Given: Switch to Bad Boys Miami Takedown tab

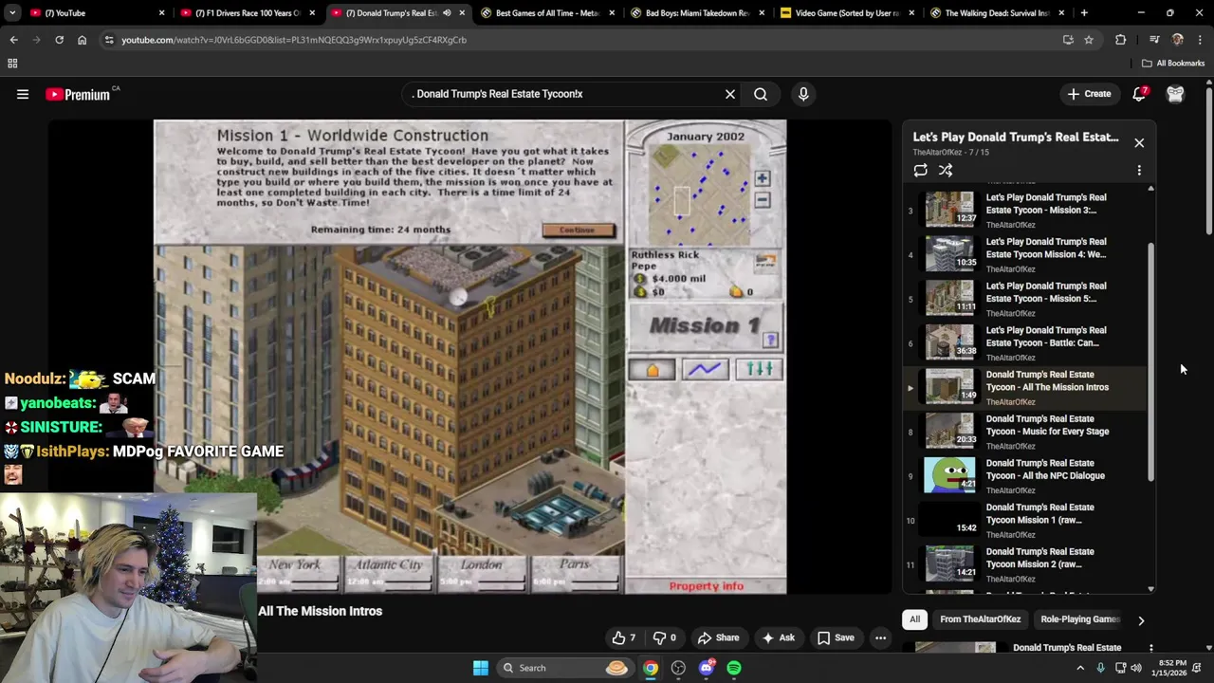Looking at the screenshot, I should coord(697,13).
